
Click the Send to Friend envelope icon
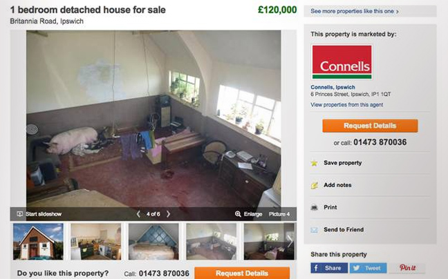coord(315,230)
